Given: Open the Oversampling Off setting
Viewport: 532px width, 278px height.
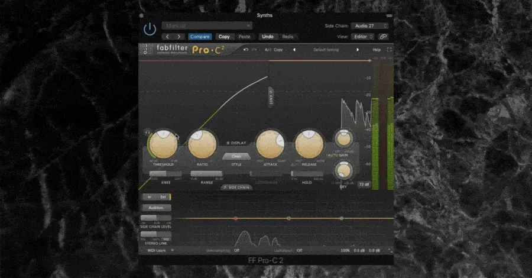Looking at the screenshot, I should click(236, 251).
